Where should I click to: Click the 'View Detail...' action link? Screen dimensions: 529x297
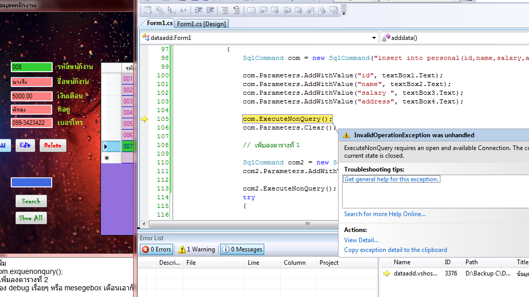361,240
